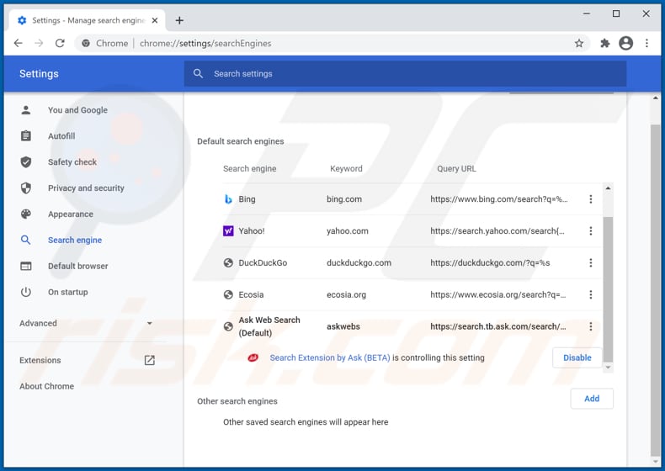Open more actions for Ask Web Search
This screenshot has height=471, width=665.
click(591, 326)
